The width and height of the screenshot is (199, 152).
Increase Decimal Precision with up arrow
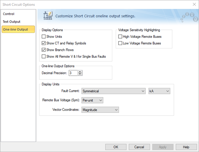pos(80,72)
